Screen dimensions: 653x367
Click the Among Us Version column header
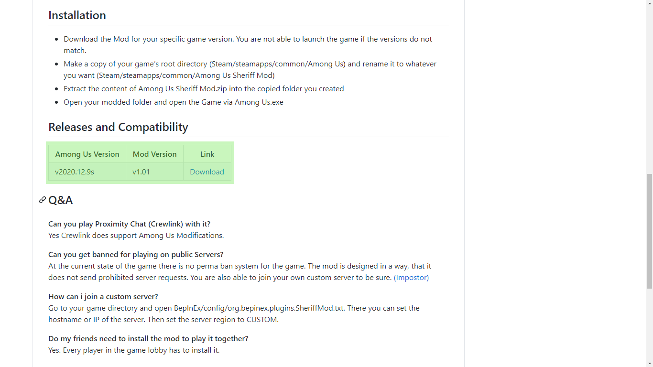[87, 154]
